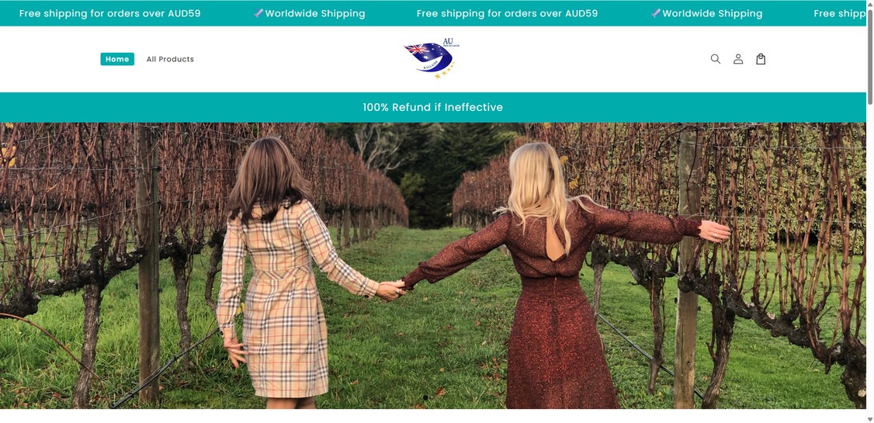Open the shopping bag cart icon
This screenshot has width=874, height=423.
click(x=761, y=59)
